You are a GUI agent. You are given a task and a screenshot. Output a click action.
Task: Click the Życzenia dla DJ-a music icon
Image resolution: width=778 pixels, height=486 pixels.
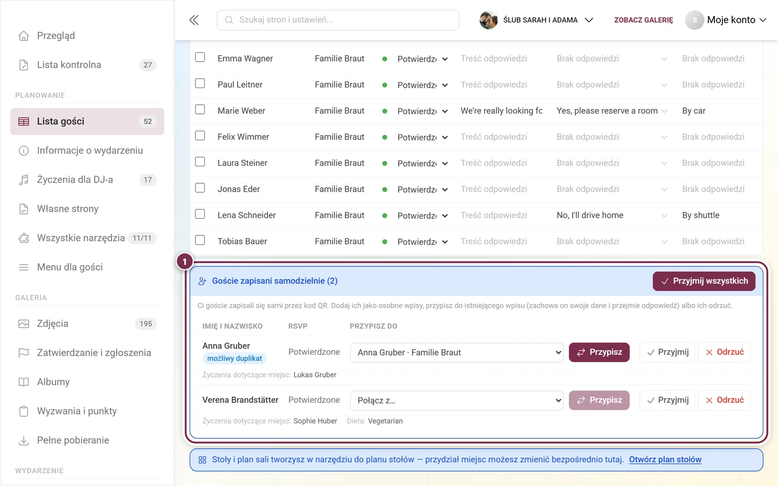point(24,180)
